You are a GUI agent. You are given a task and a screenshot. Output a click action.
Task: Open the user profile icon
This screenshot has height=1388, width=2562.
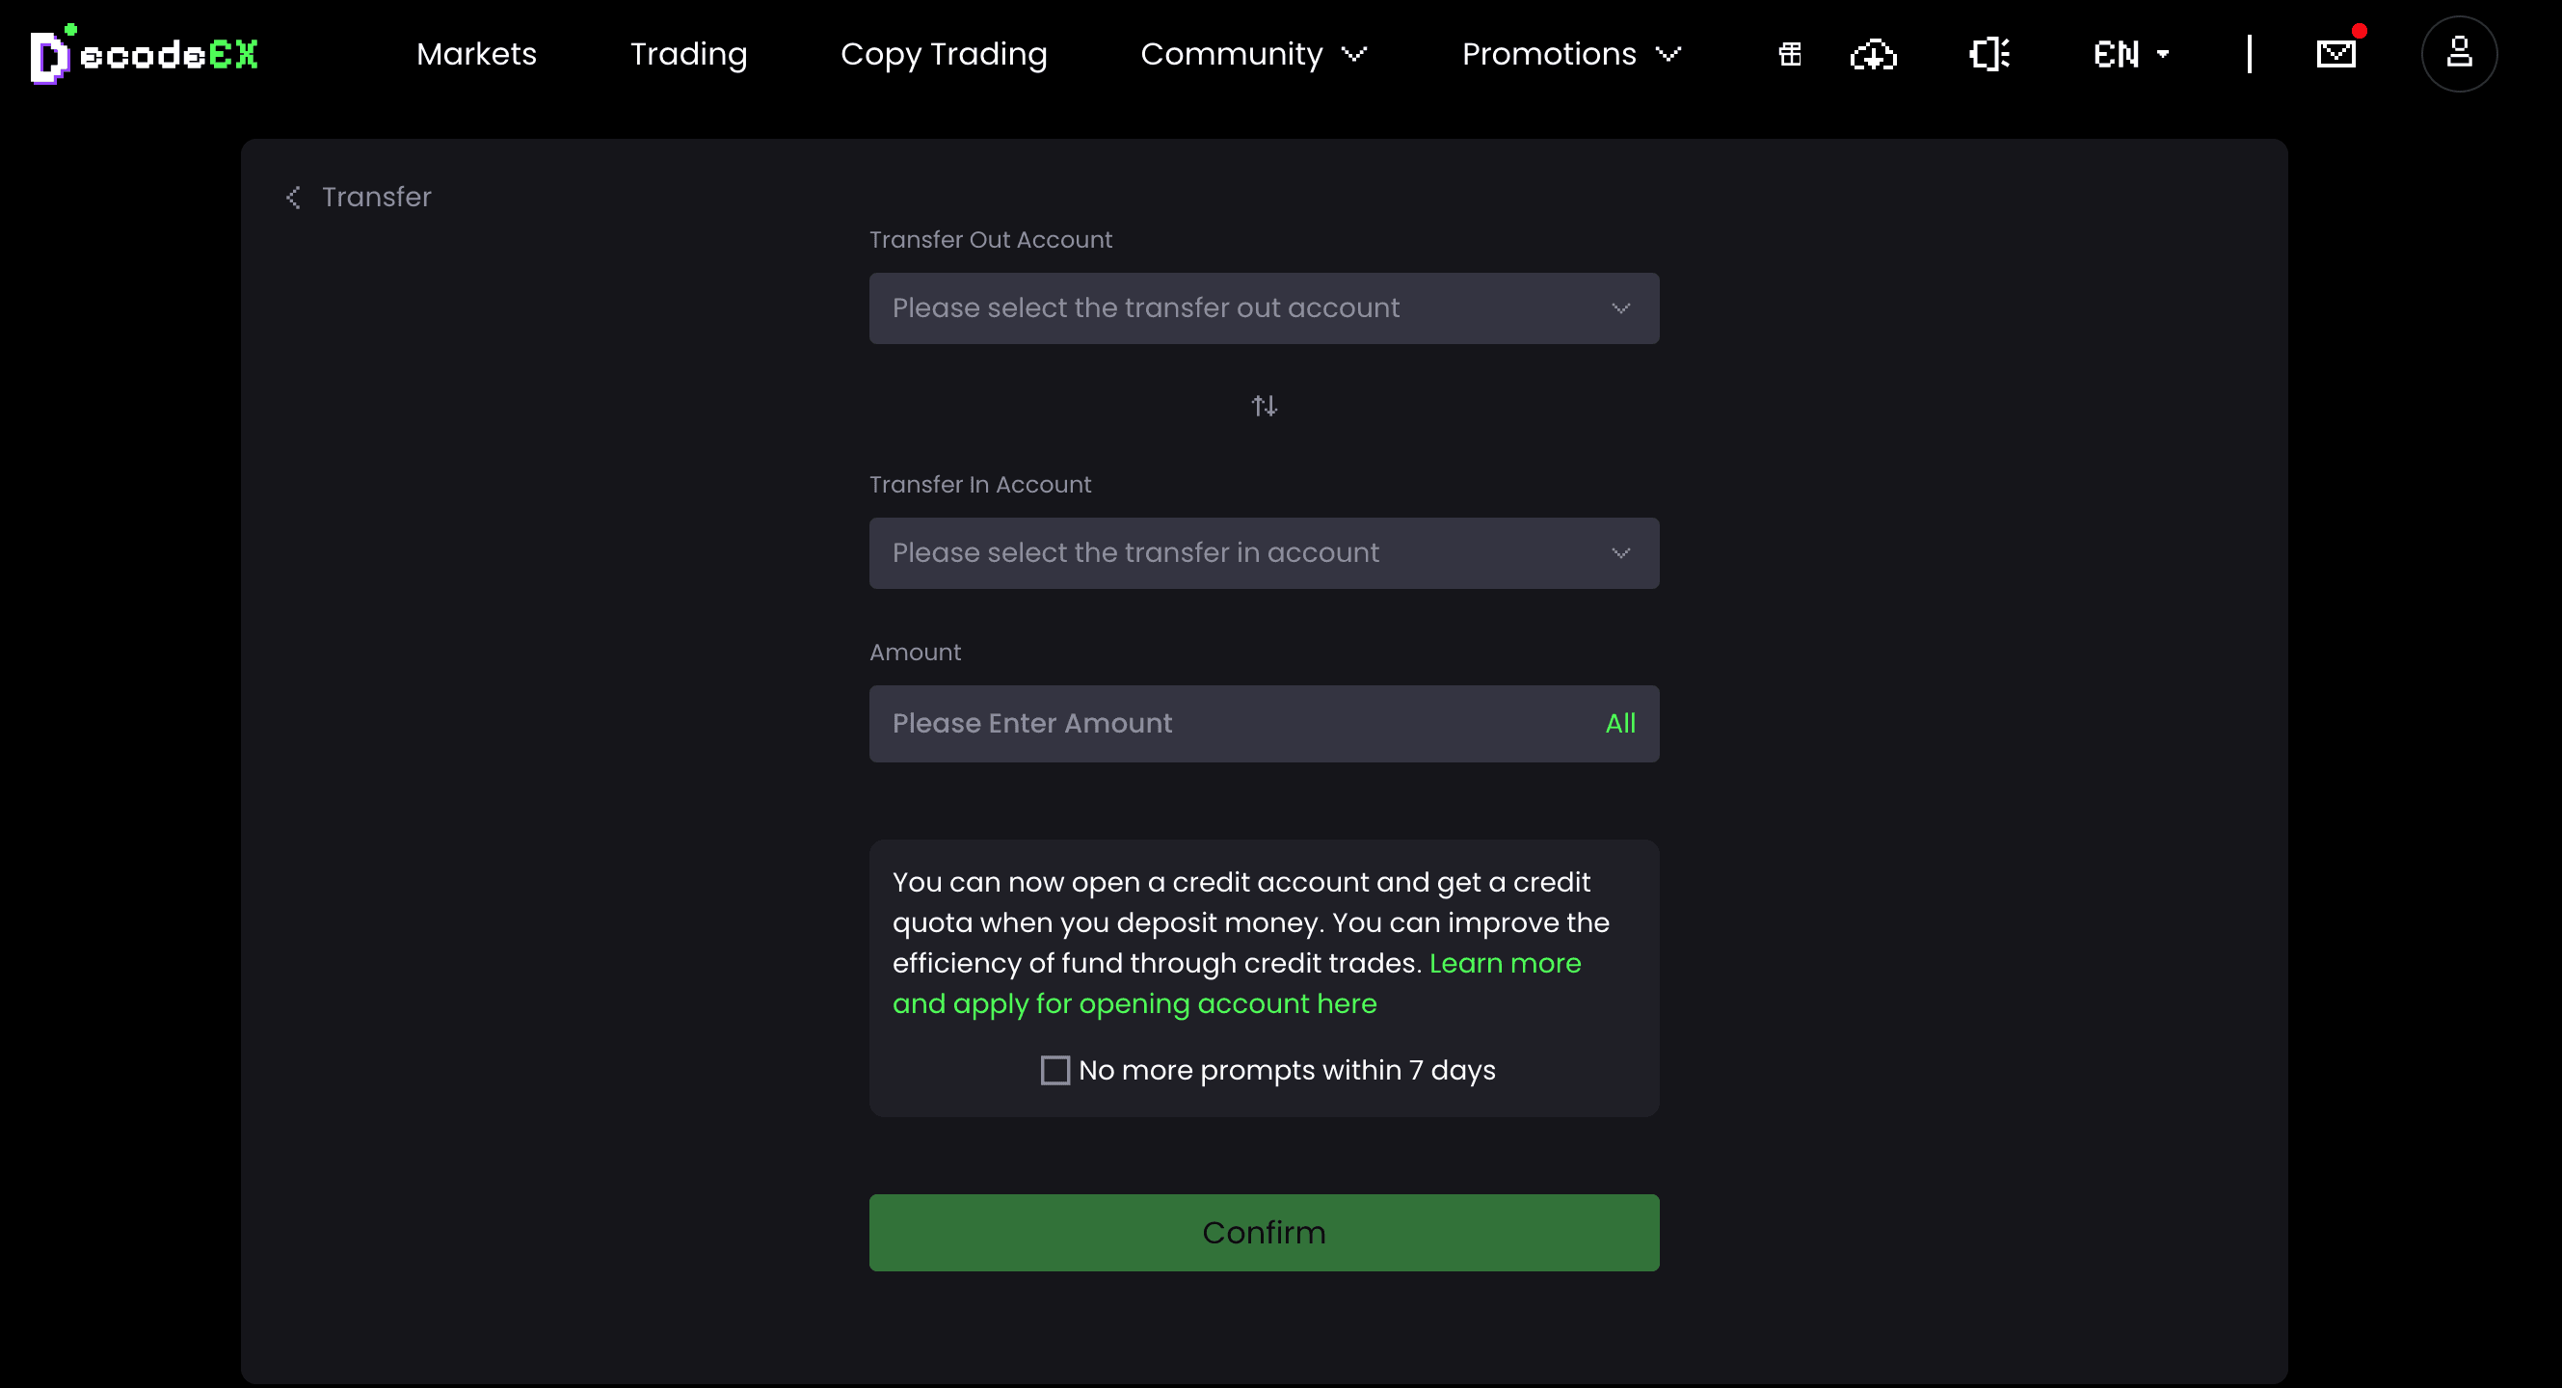[2460, 54]
